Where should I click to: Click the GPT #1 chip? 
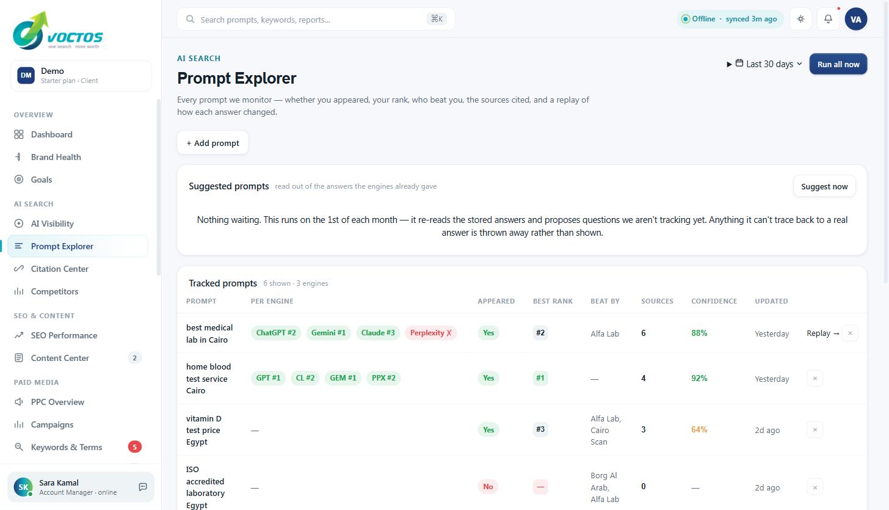(x=268, y=378)
